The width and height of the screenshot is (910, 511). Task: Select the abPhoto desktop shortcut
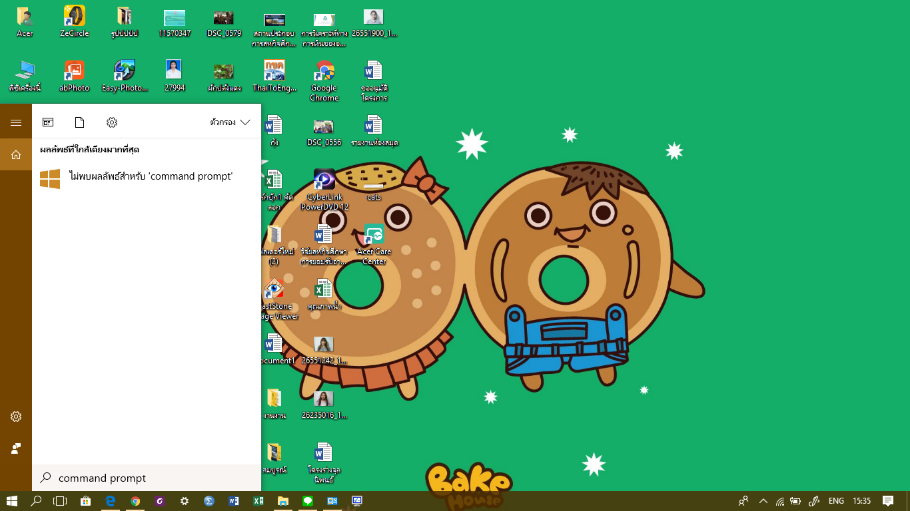tap(75, 76)
